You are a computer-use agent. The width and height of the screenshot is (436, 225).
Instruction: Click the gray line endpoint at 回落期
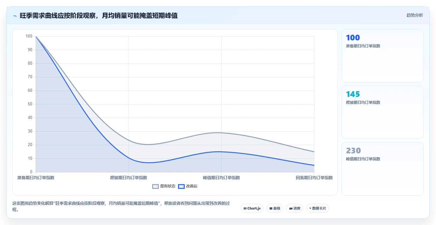(x=314, y=152)
